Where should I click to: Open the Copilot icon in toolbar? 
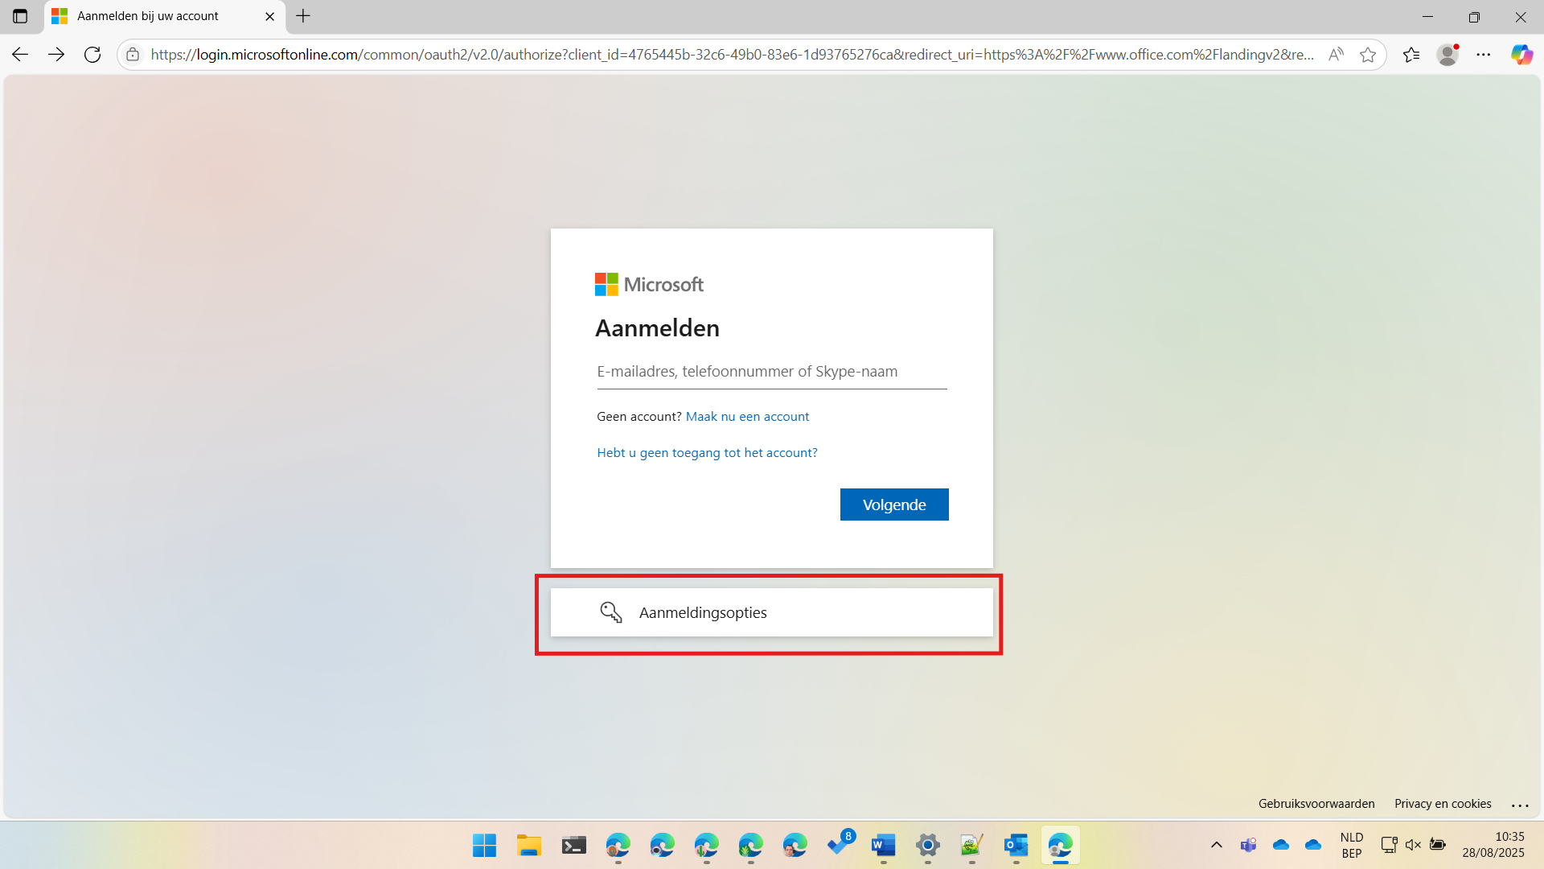click(1521, 55)
